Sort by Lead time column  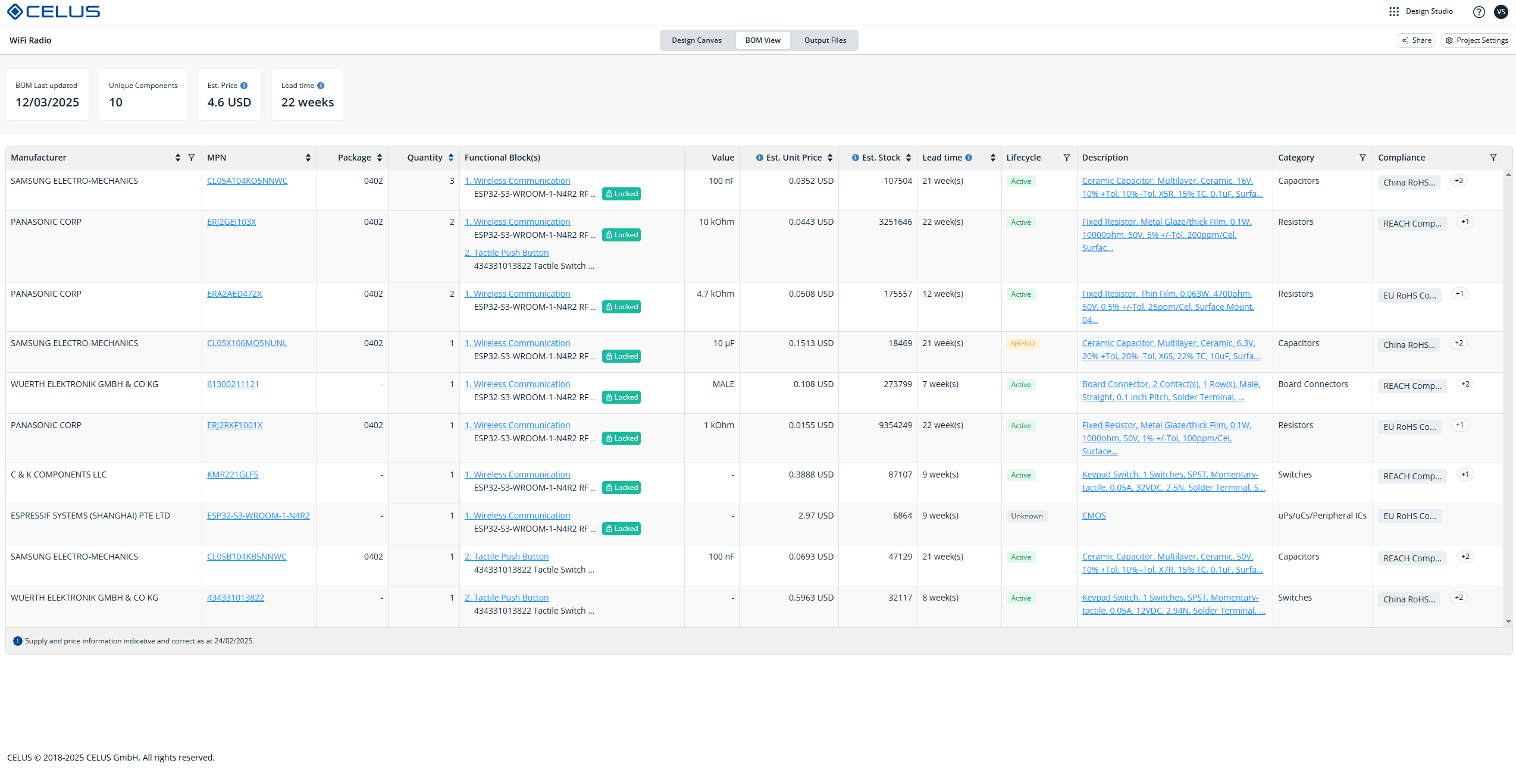coord(993,158)
